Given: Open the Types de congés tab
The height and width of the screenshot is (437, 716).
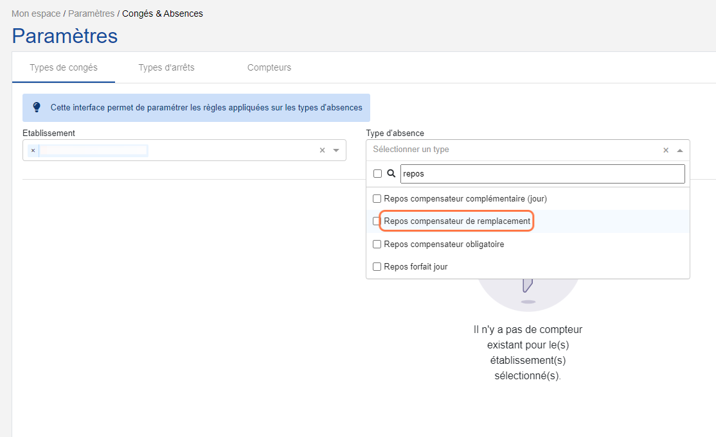Looking at the screenshot, I should pyautogui.click(x=64, y=67).
